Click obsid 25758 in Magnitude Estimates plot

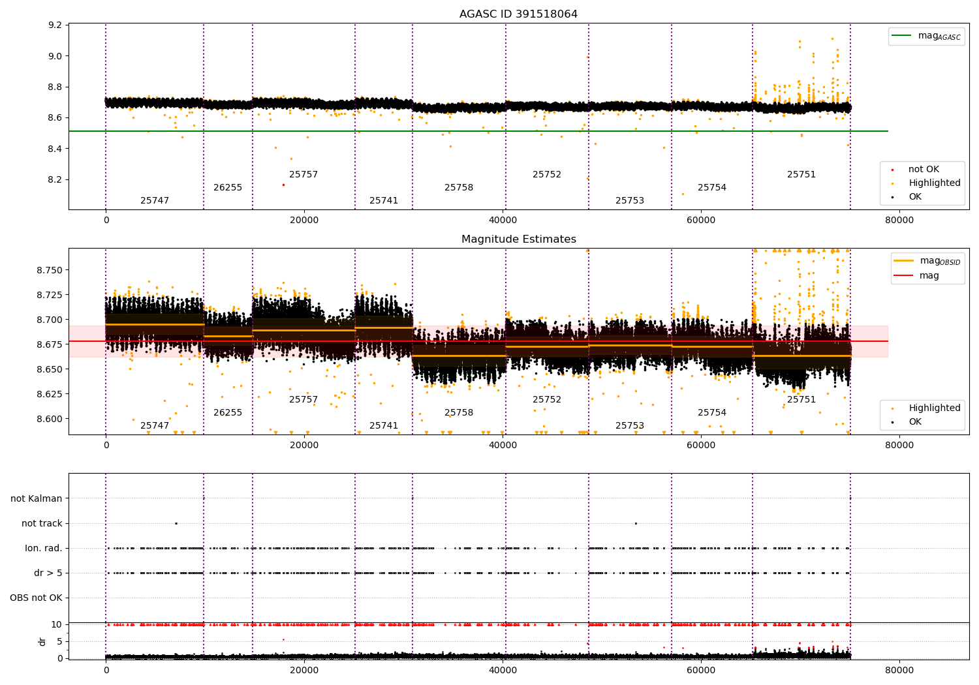click(459, 412)
